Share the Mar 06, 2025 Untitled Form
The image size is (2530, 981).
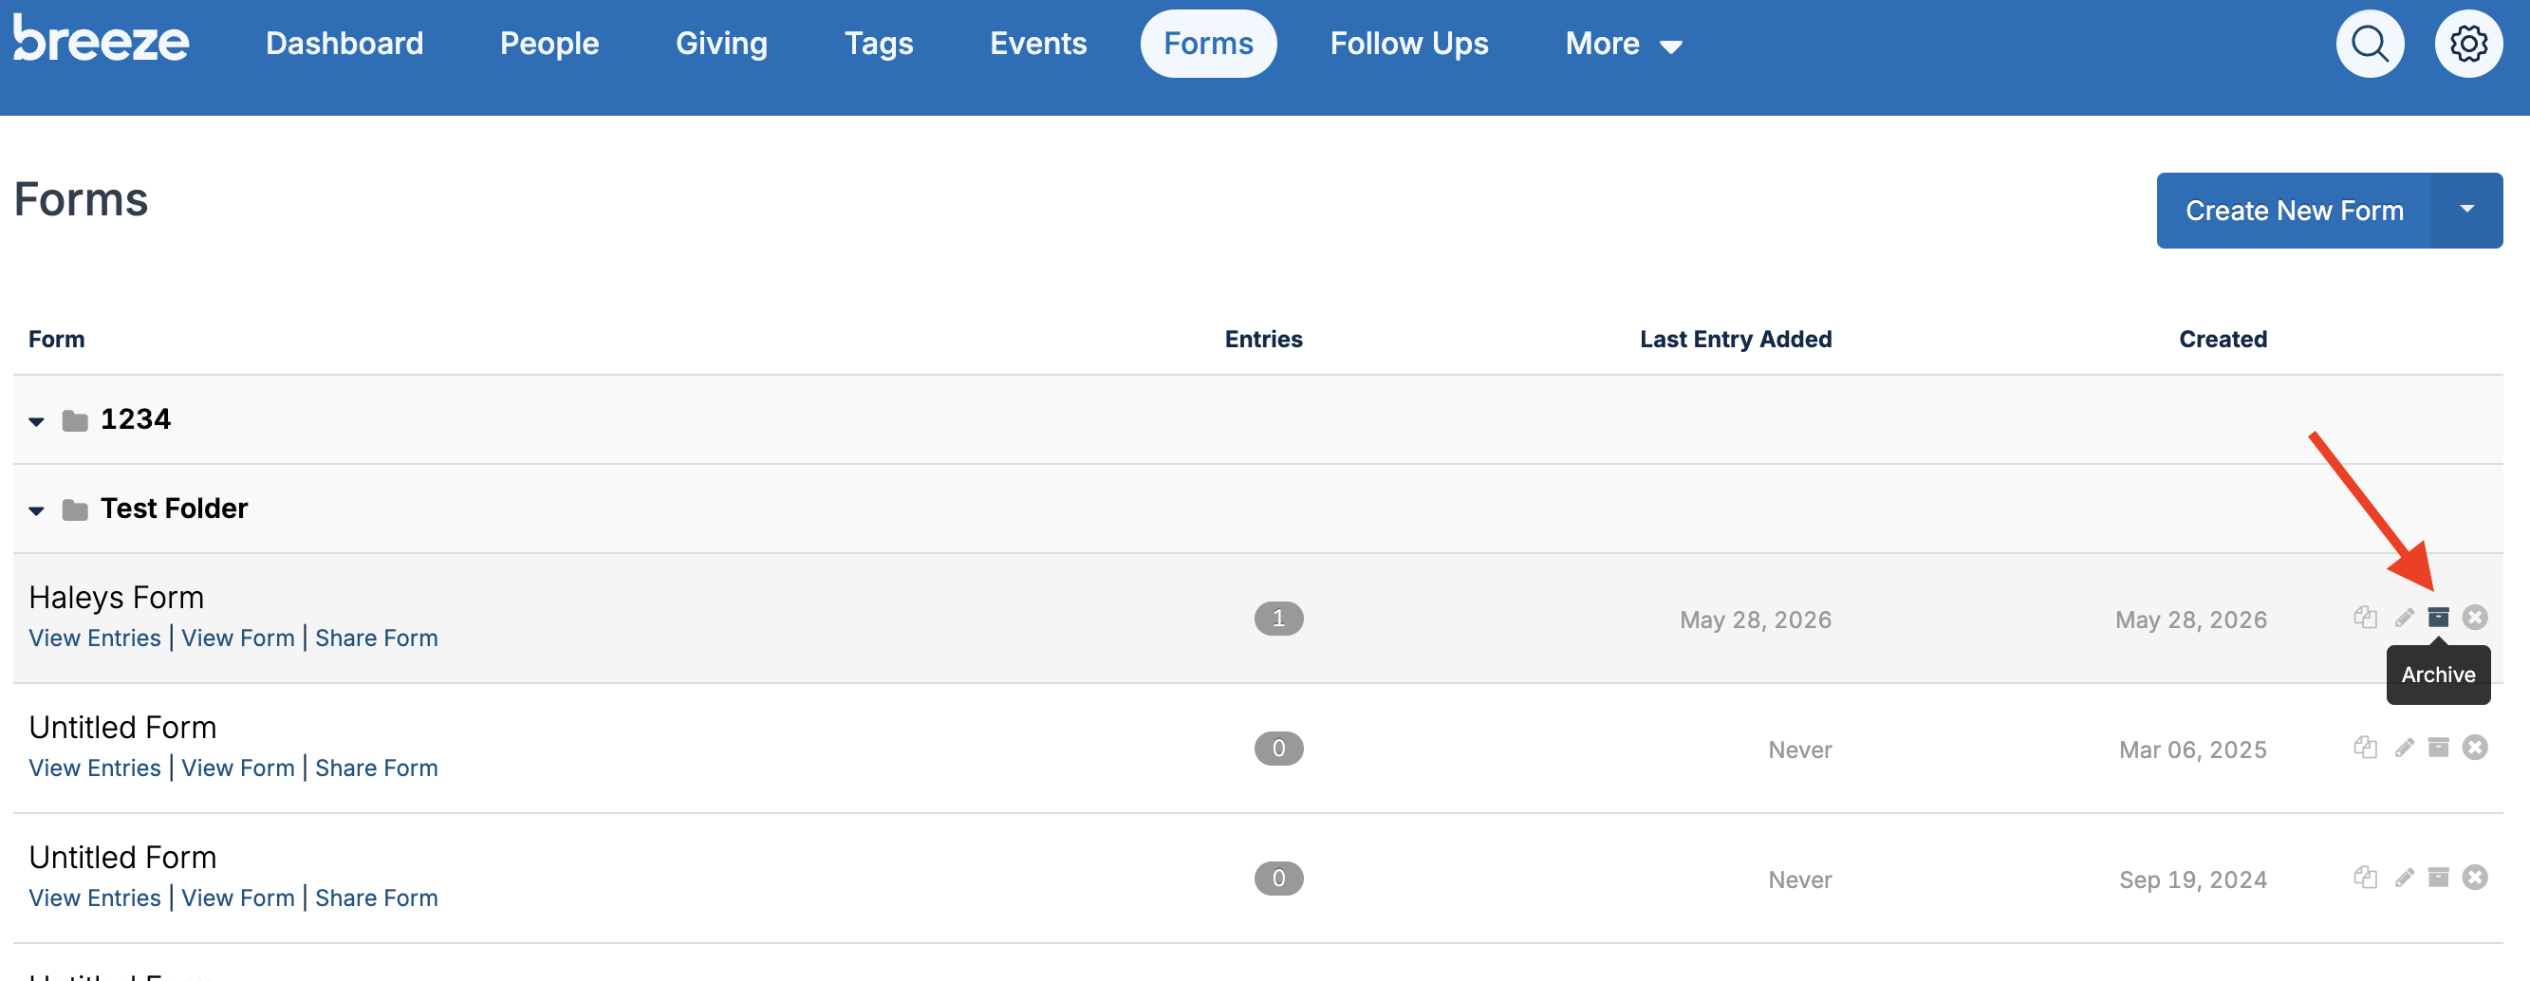tap(376, 768)
